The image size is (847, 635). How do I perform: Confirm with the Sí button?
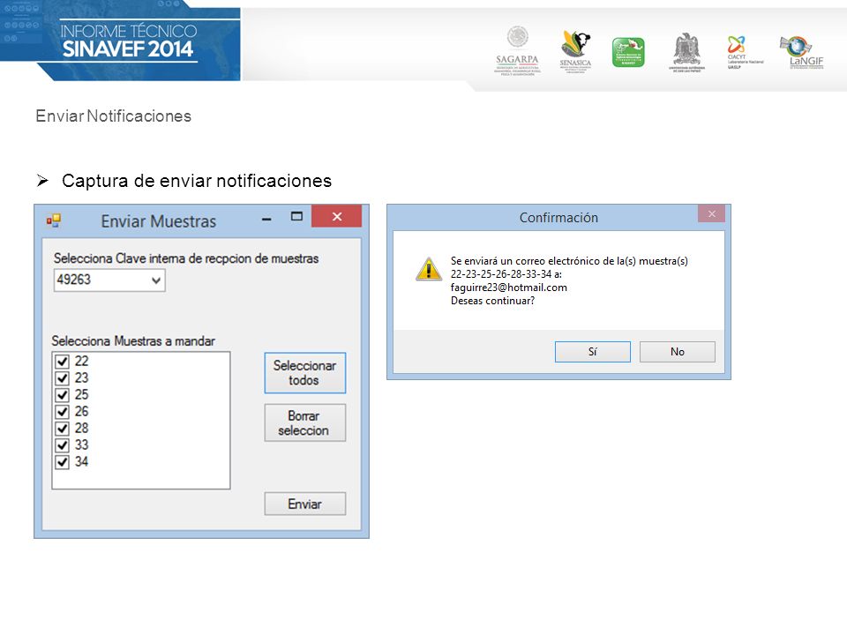tap(593, 352)
